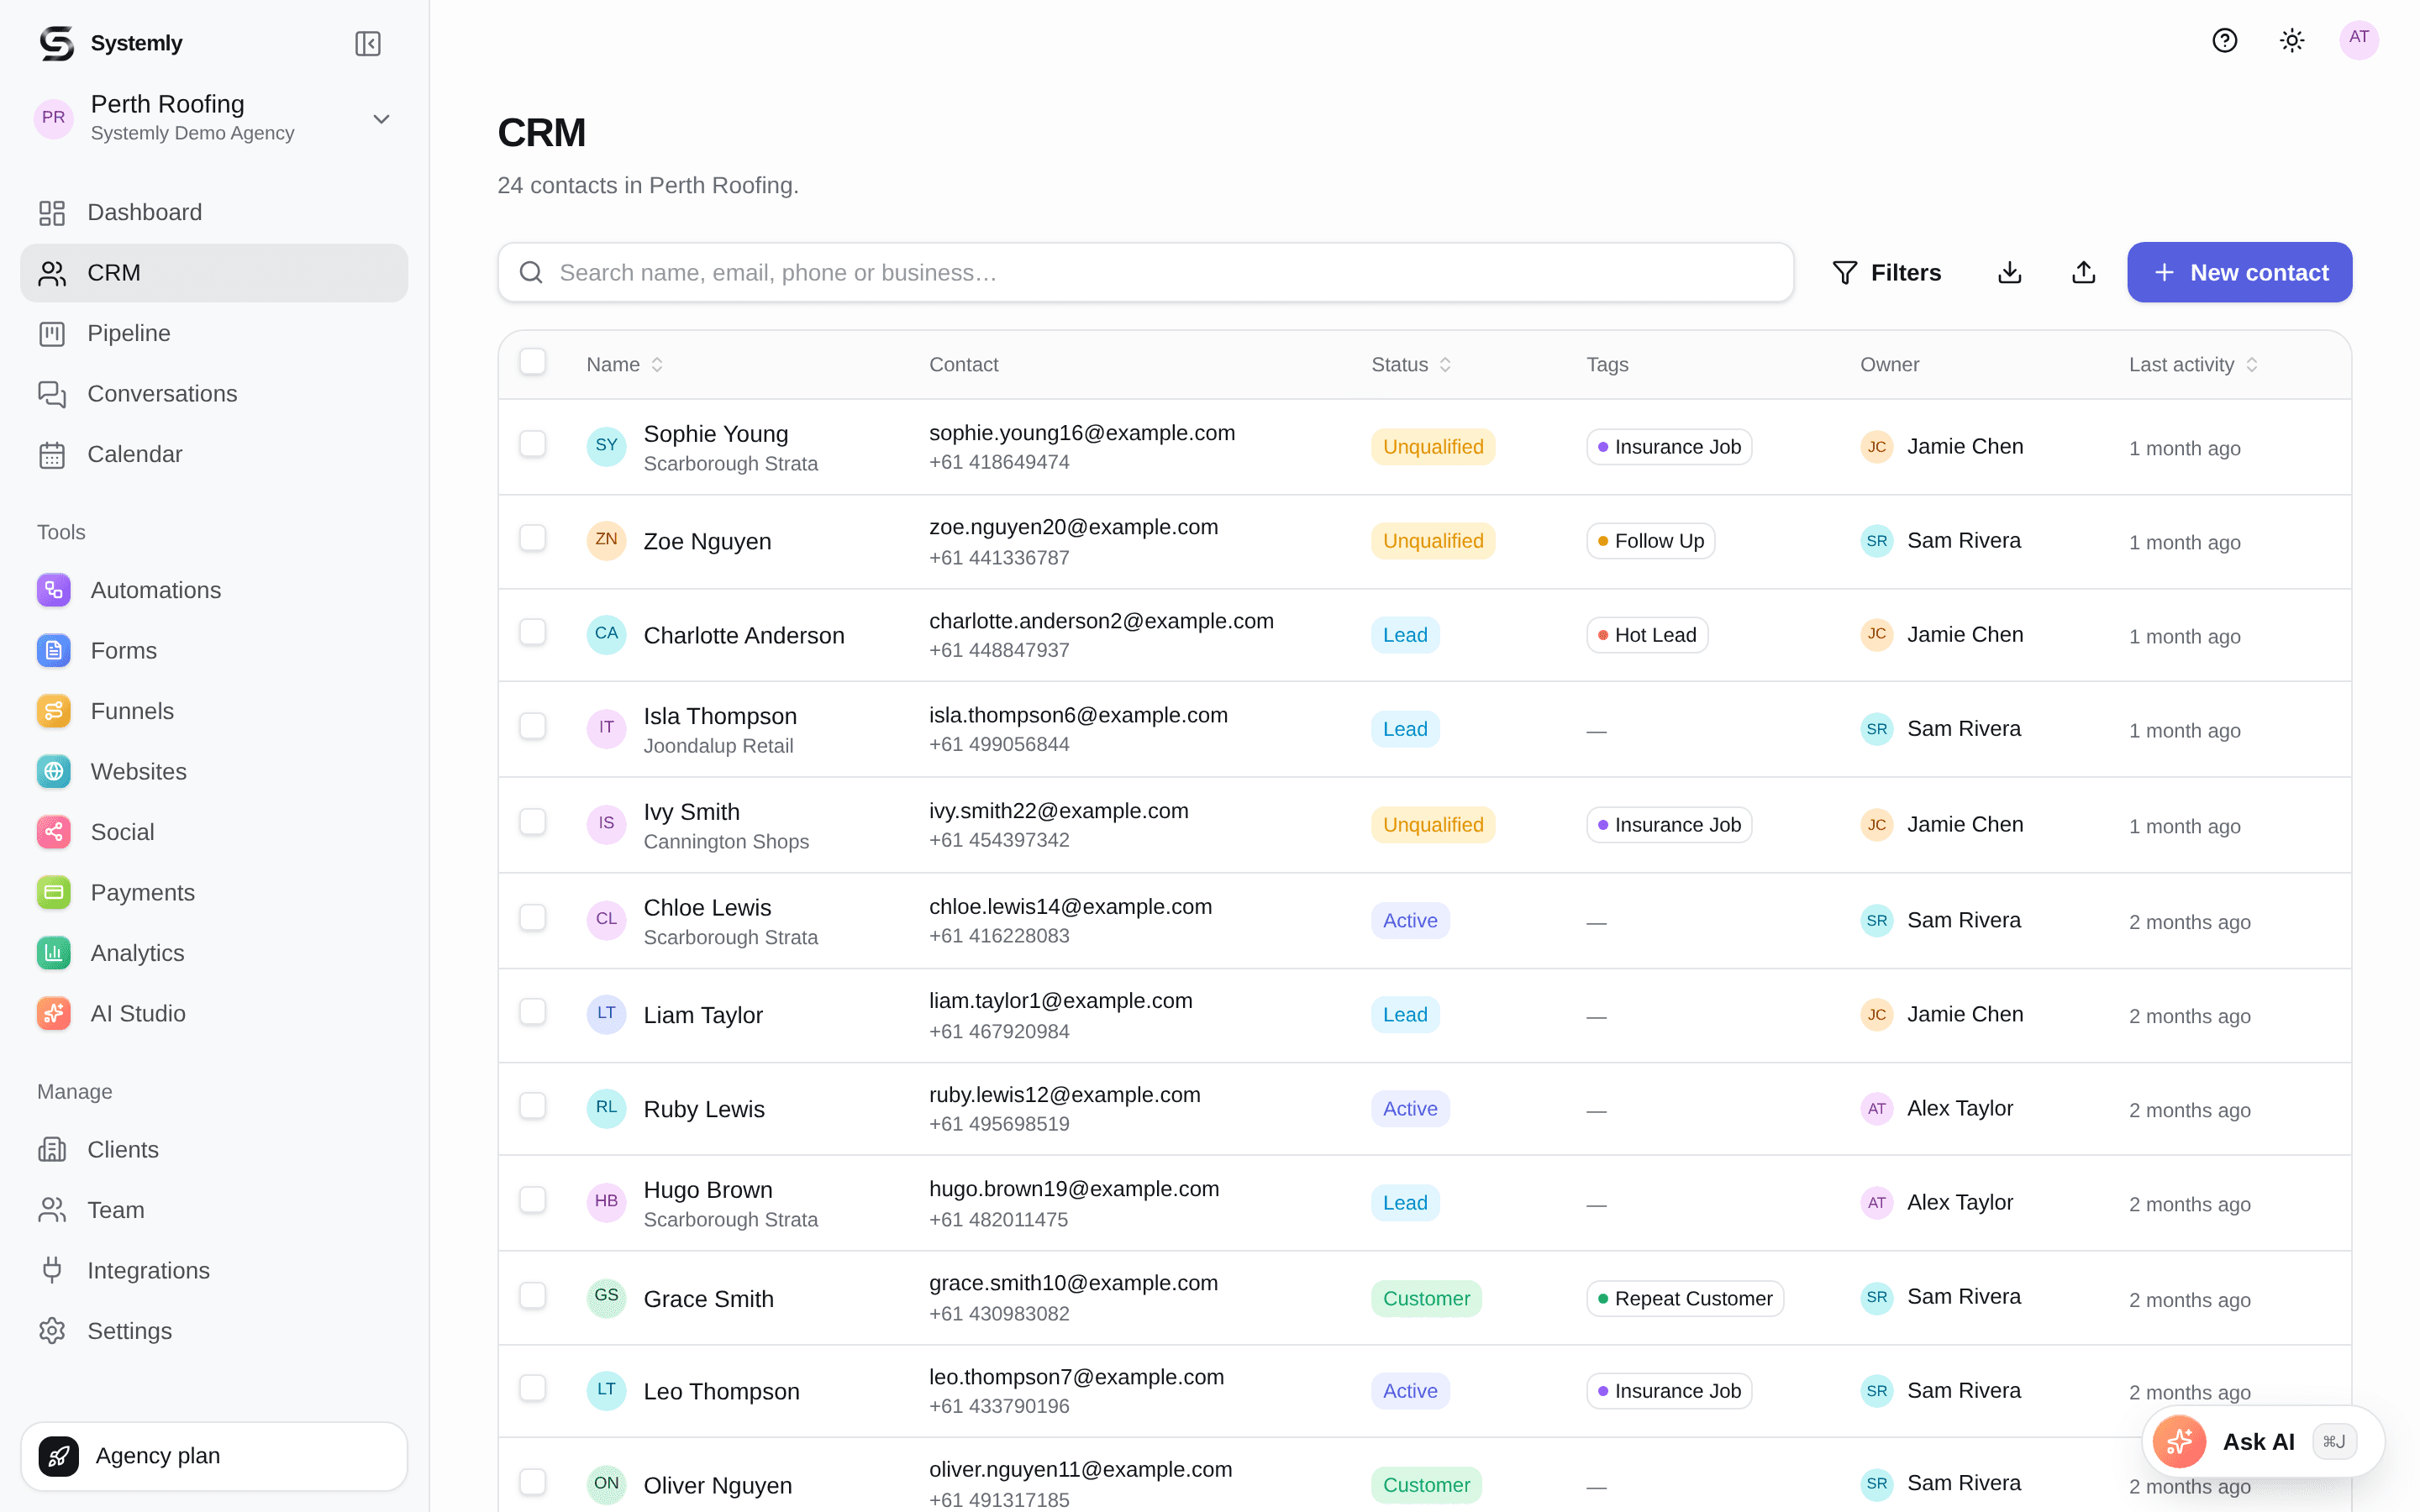The height and width of the screenshot is (1512, 2420).
Task: Check the Sophie Young row checkbox
Action: 533,444
